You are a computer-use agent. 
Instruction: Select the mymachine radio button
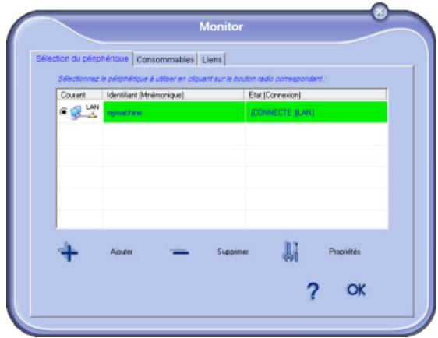63,111
